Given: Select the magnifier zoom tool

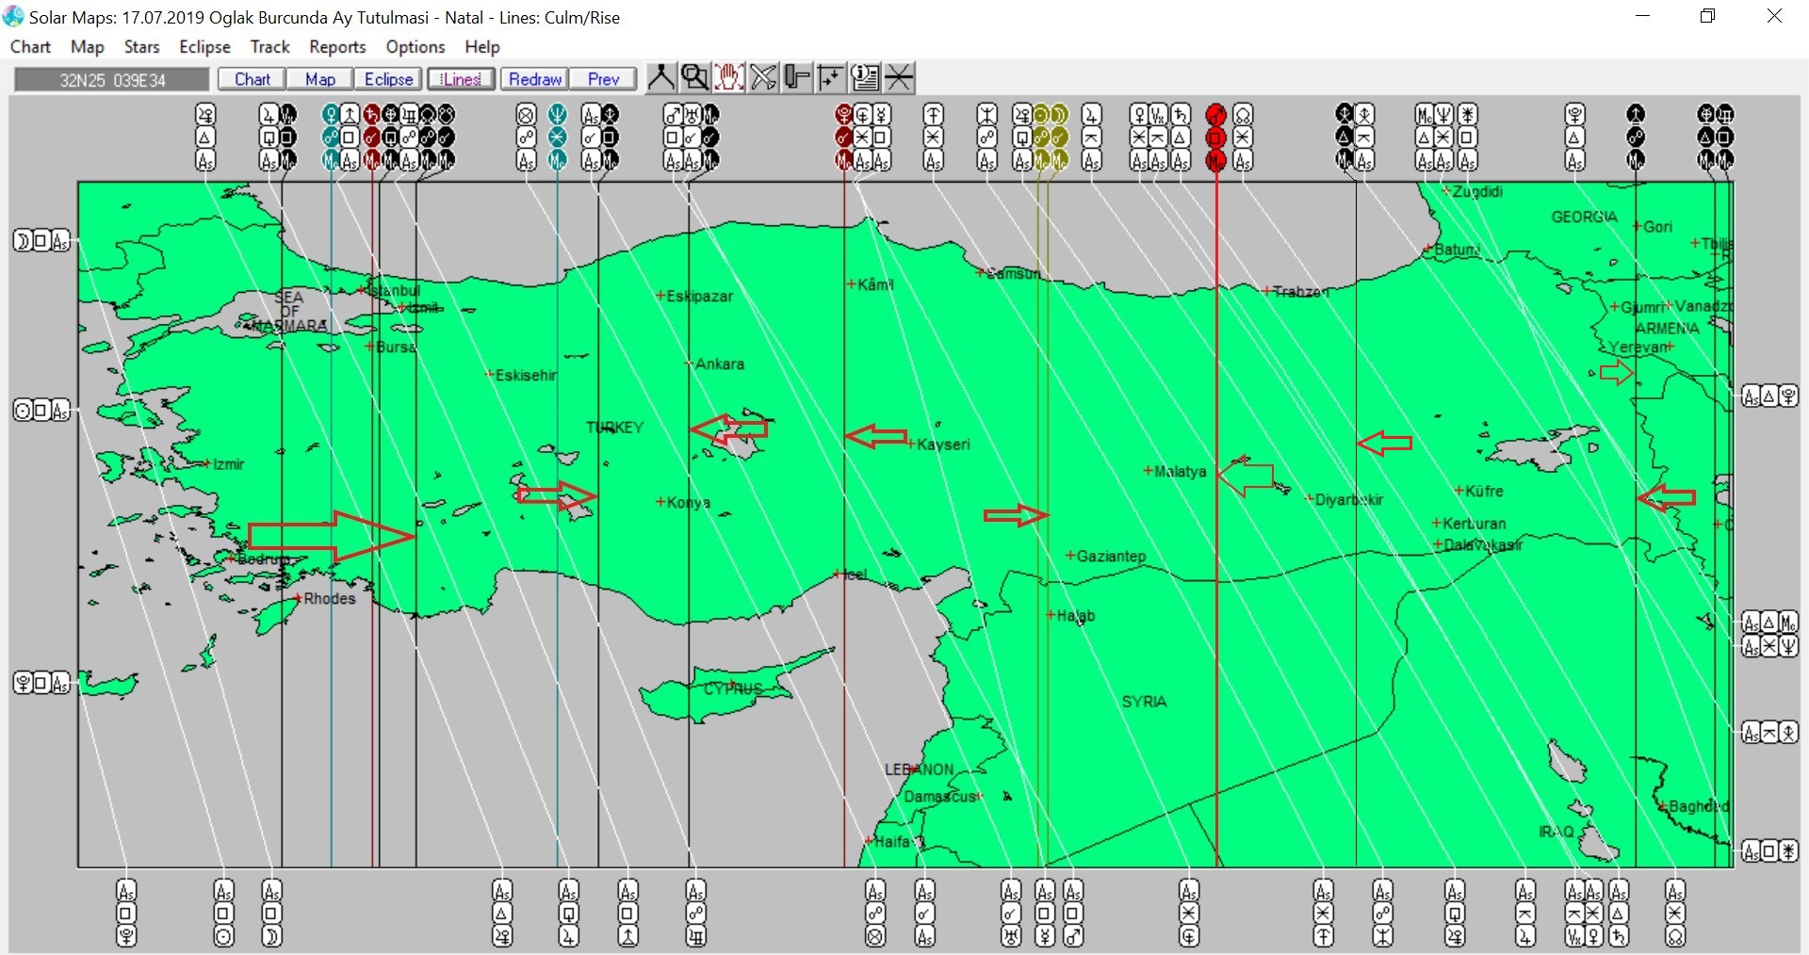Looking at the screenshot, I should [x=694, y=78].
